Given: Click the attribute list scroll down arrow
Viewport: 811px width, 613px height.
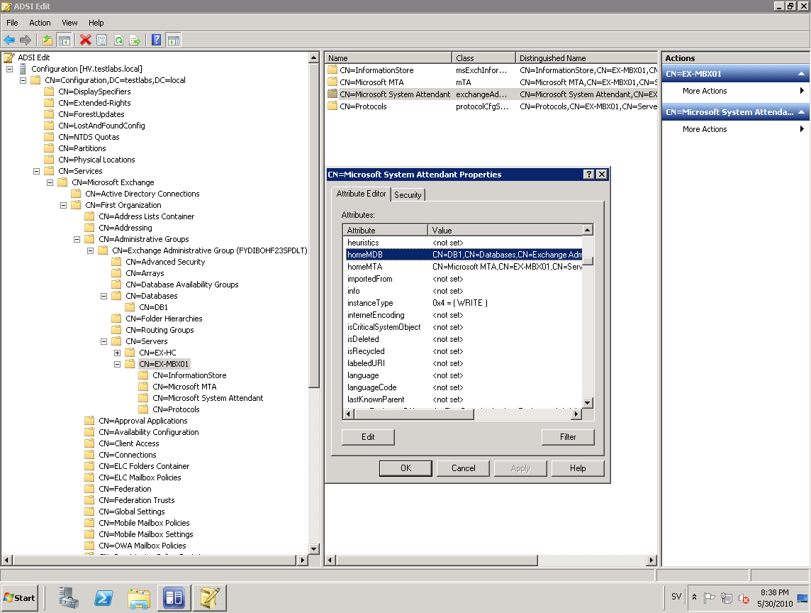Looking at the screenshot, I should pyautogui.click(x=588, y=403).
